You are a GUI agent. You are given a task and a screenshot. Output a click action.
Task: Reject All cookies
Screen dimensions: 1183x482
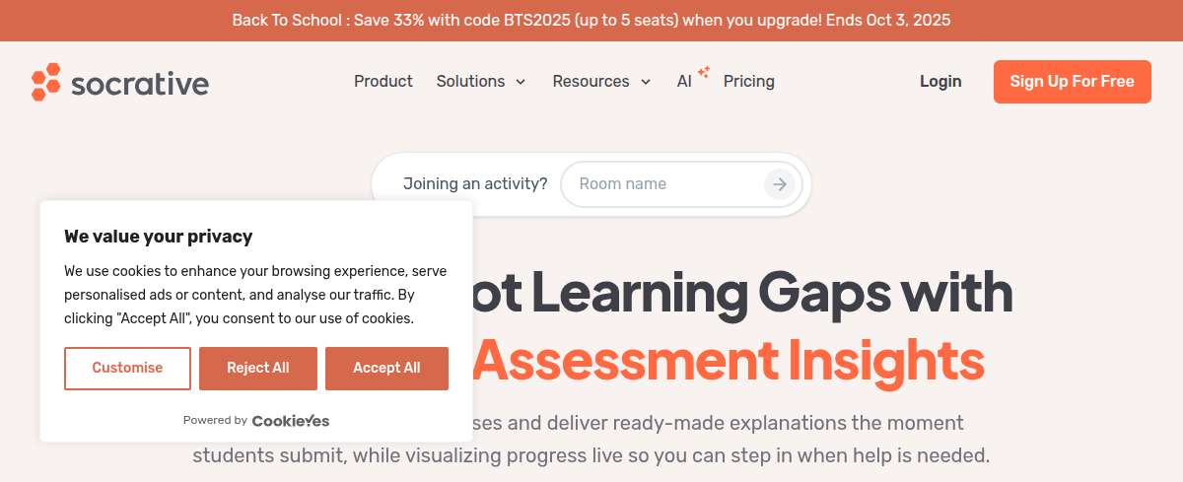258,369
